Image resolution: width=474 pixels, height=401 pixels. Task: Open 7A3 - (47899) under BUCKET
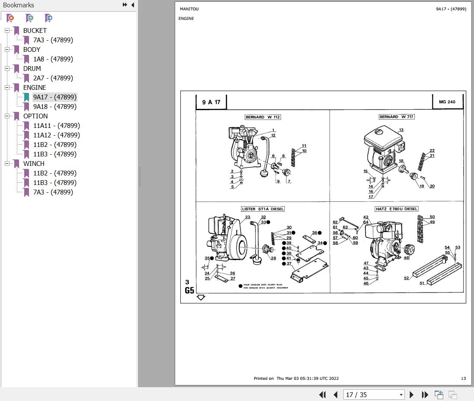[x=53, y=40]
